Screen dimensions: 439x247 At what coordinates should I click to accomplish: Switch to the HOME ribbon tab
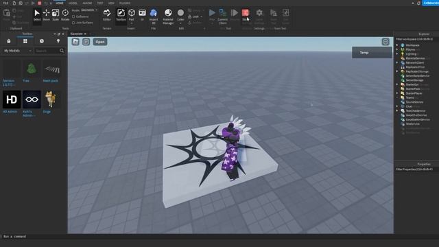60,3
